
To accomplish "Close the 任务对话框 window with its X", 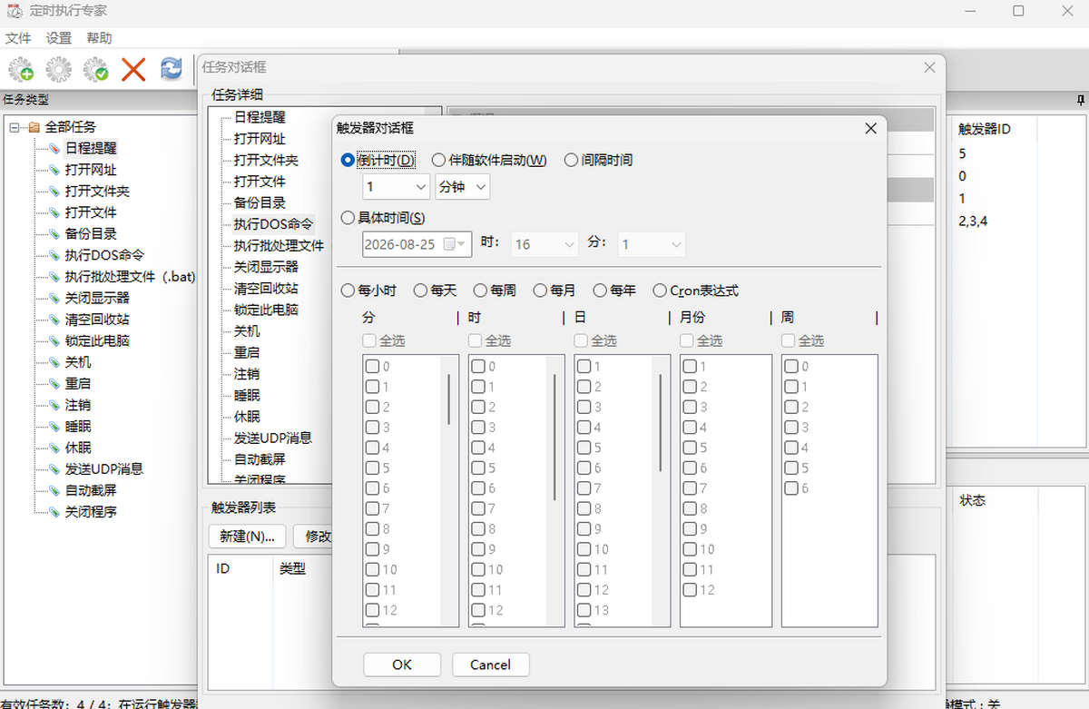I will click(x=929, y=68).
